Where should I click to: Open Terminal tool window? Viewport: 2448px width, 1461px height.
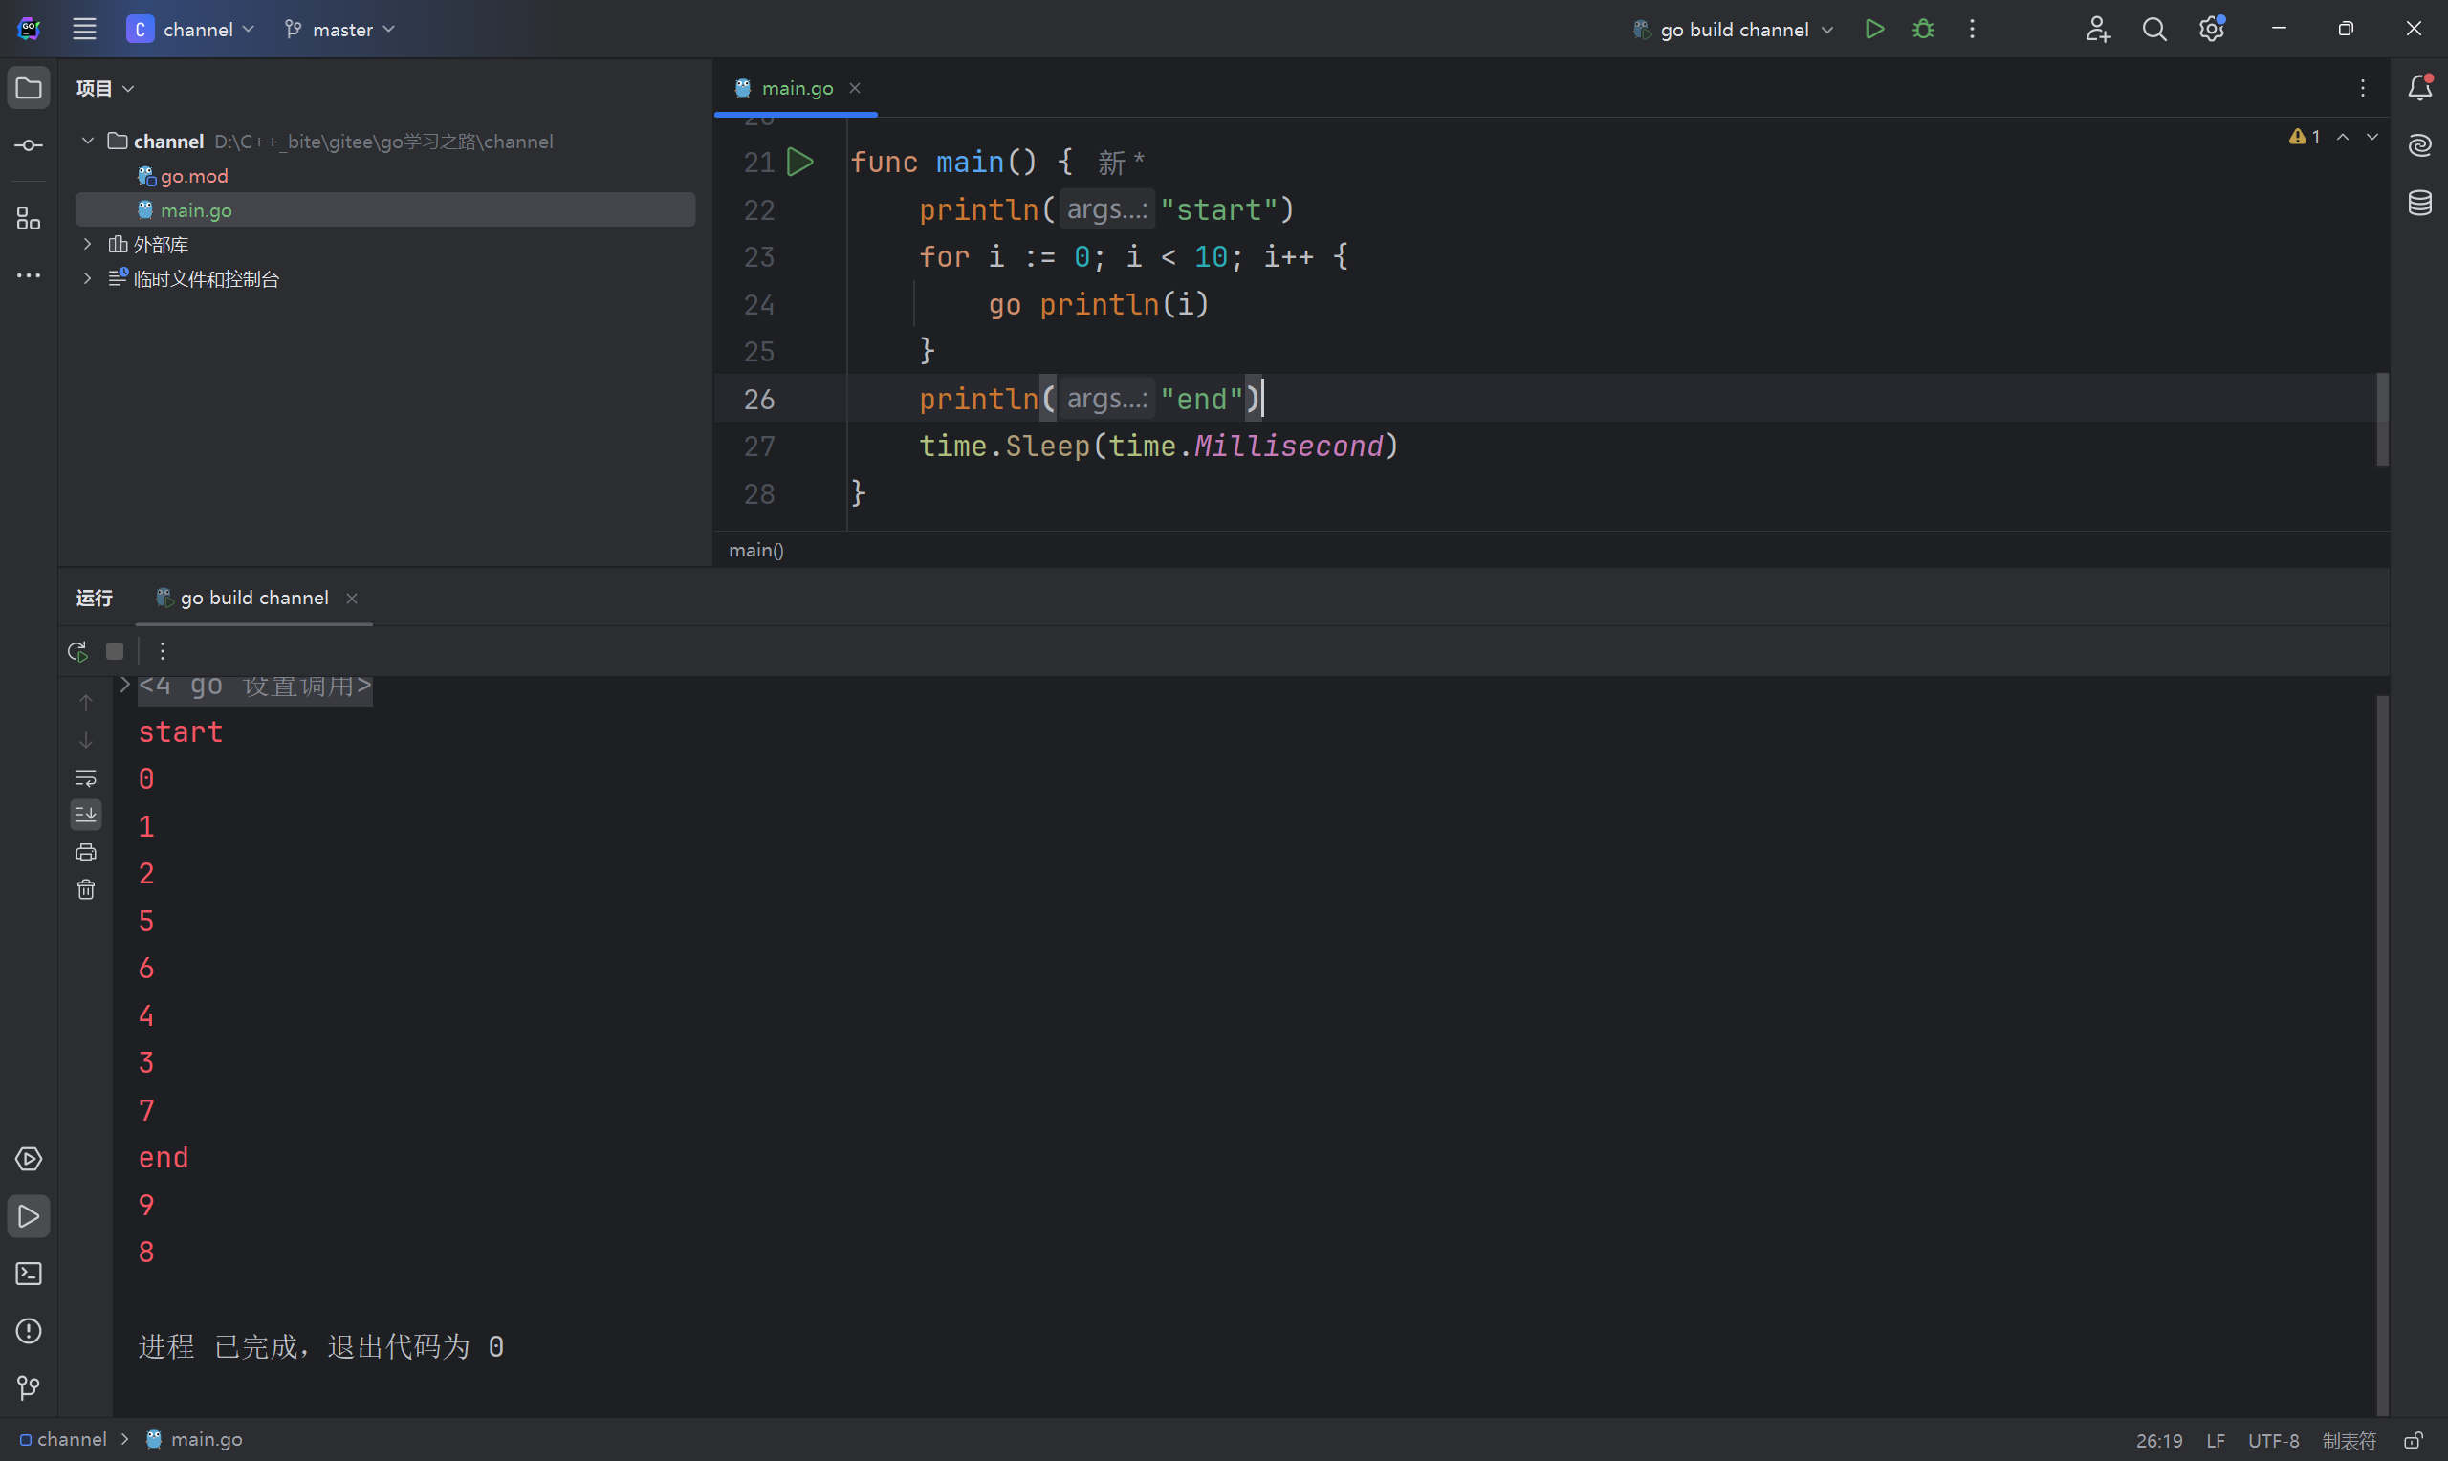pyautogui.click(x=29, y=1274)
